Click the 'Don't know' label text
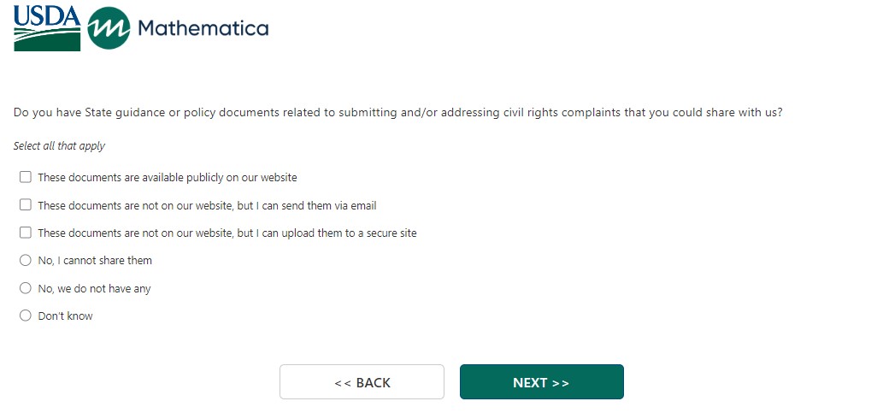The image size is (877, 413). (x=65, y=316)
